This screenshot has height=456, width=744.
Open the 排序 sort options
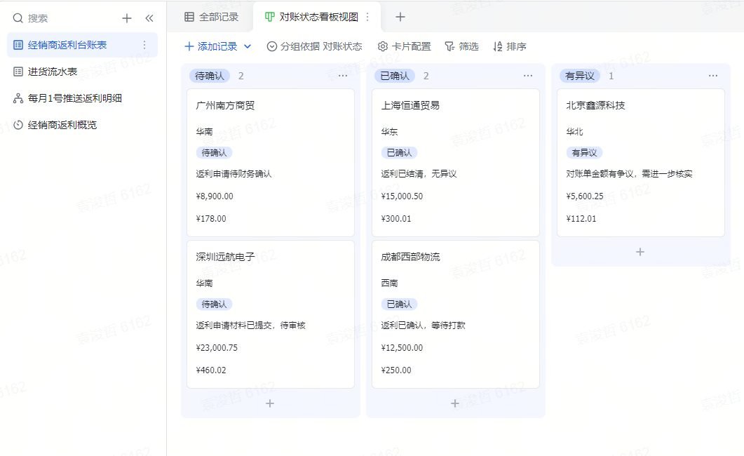510,46
